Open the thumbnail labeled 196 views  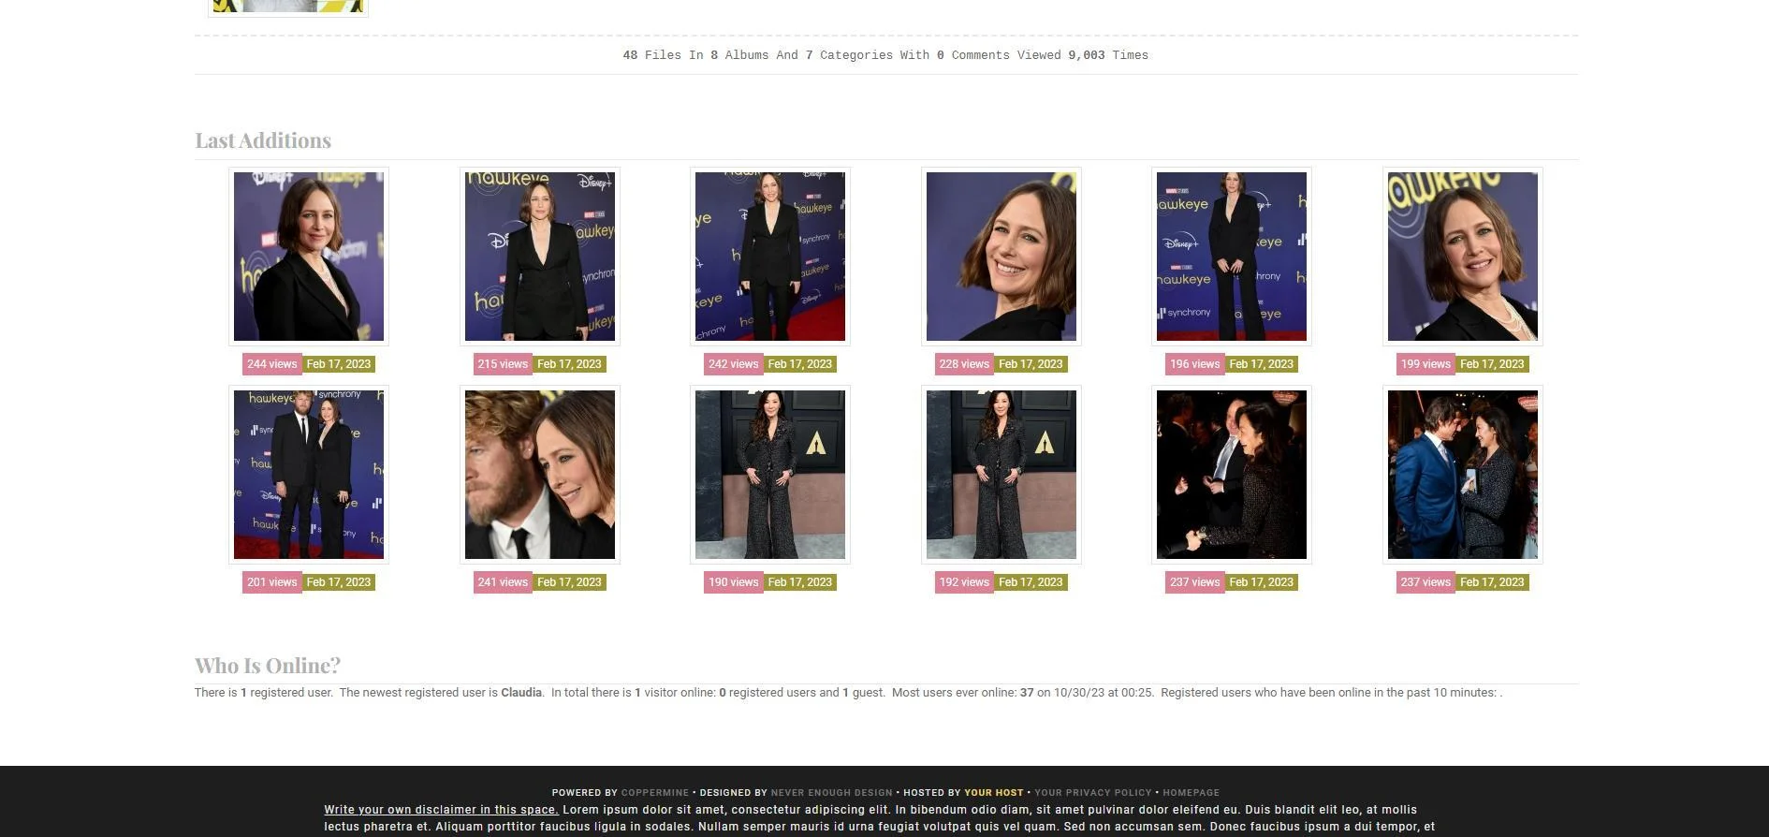(1232, 257)
